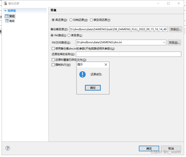This screenshot has width=186, height=157.
Task: Click the main dialog 确定 button
Action: tap(149, 148)
